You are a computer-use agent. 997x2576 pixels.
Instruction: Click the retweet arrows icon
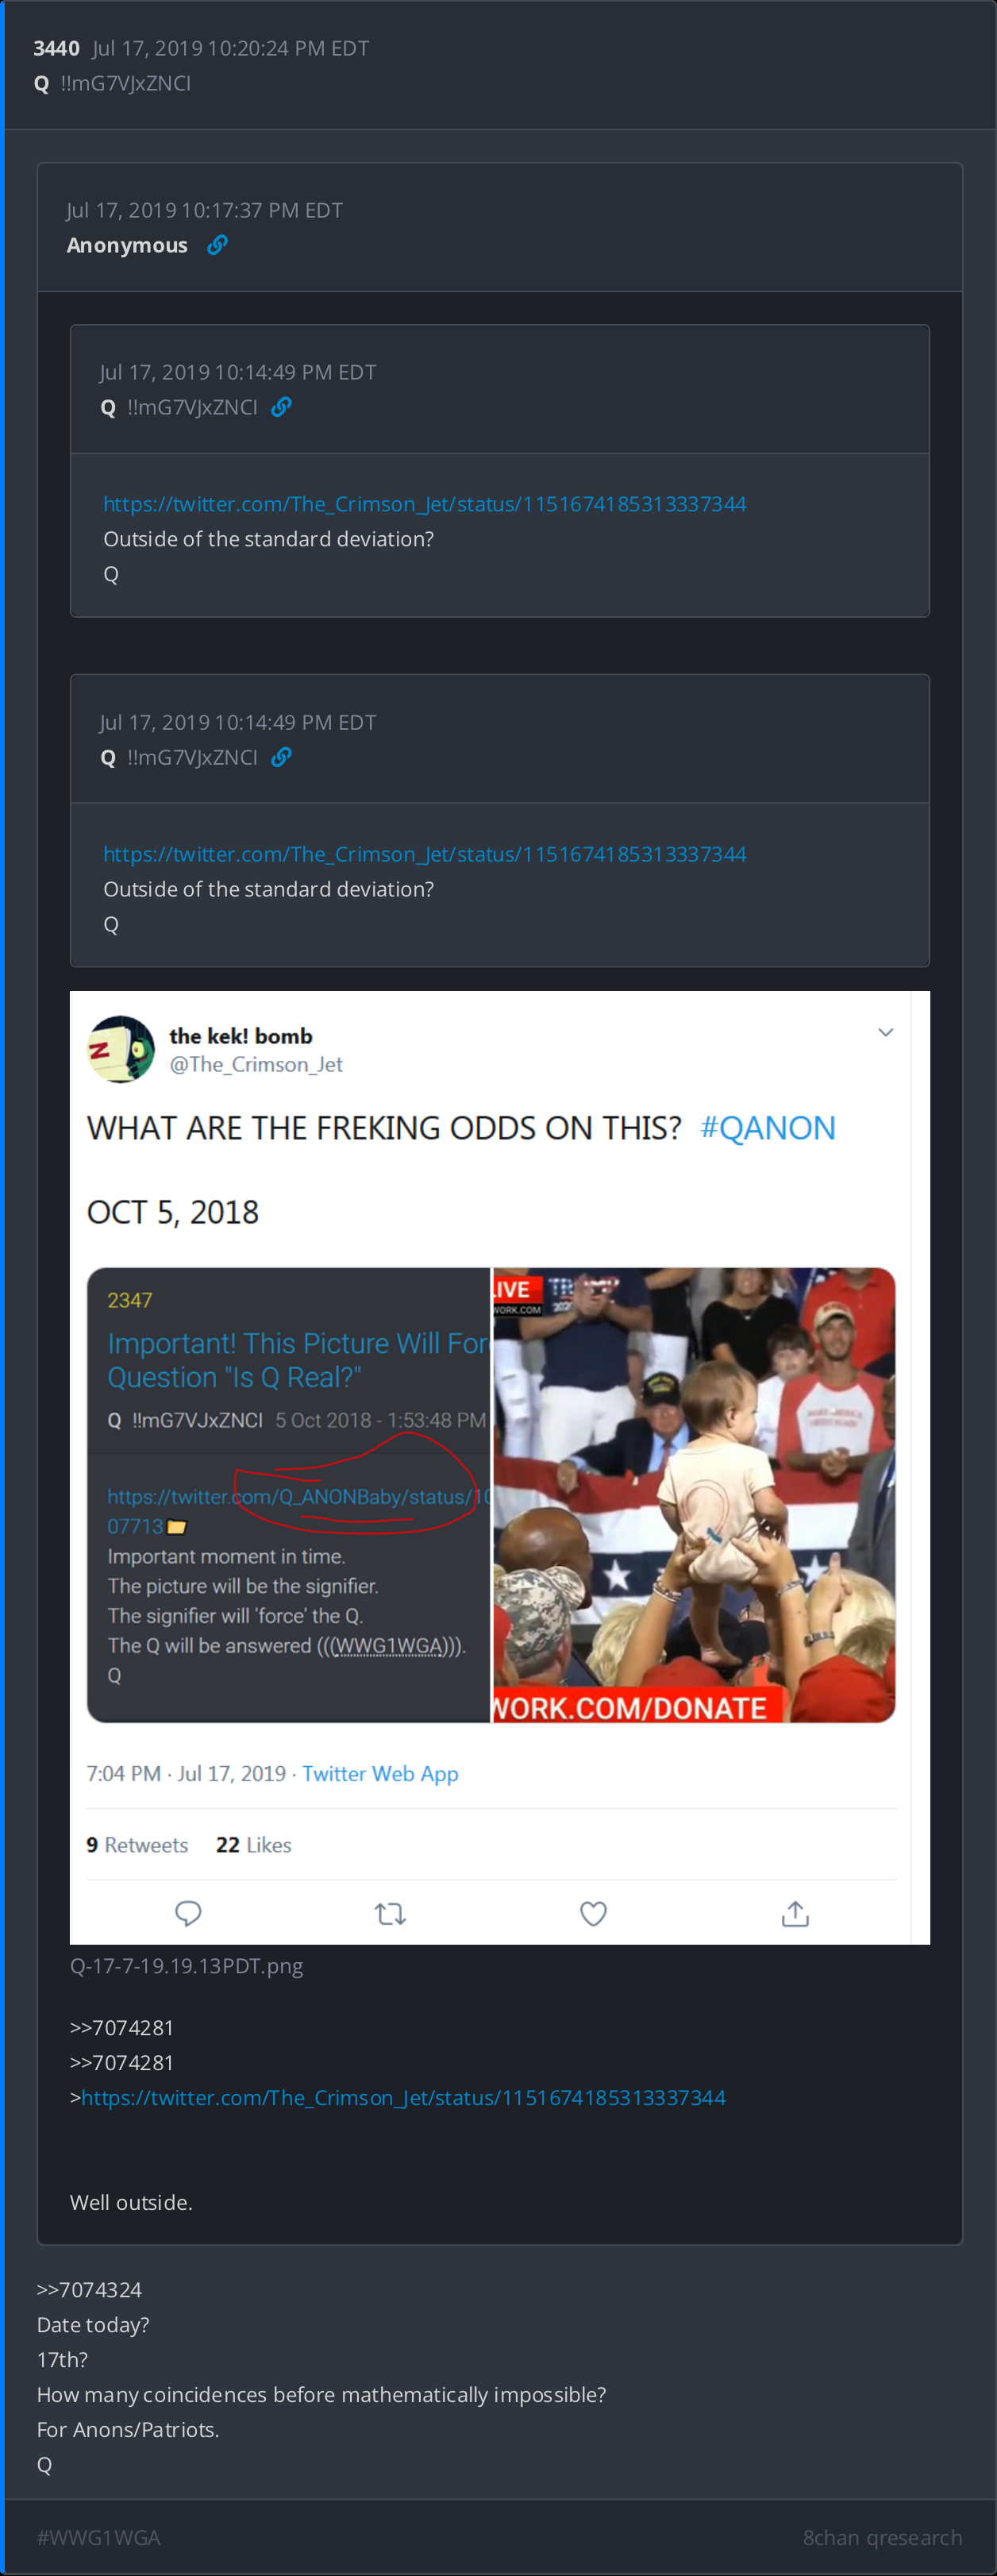[x=390, y=1913]
